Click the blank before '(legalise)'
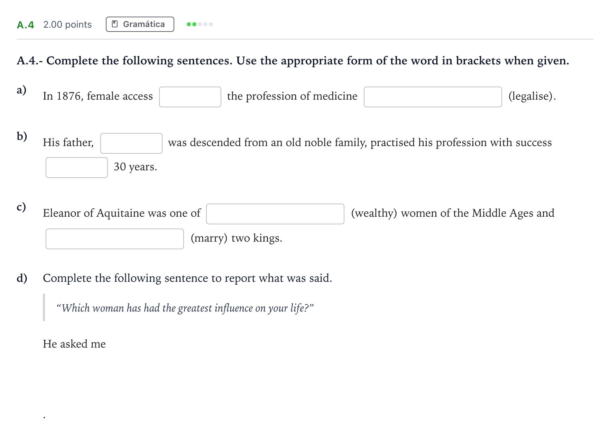The image size is (610, 439). (x=433, y=97)
